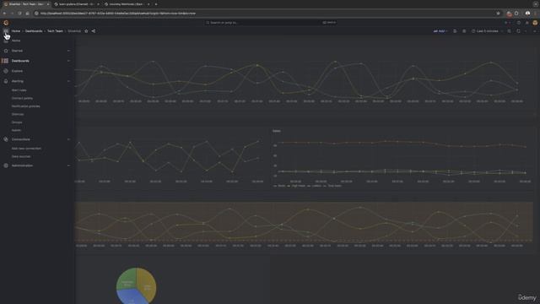
Task: Open the share dashboard icon
Action: 94,31
